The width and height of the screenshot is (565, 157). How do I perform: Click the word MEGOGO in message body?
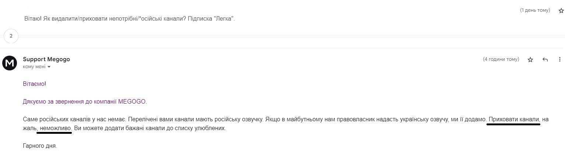(132, 102)
